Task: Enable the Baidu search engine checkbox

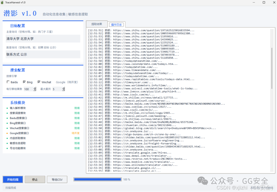Action: (8, 82)
